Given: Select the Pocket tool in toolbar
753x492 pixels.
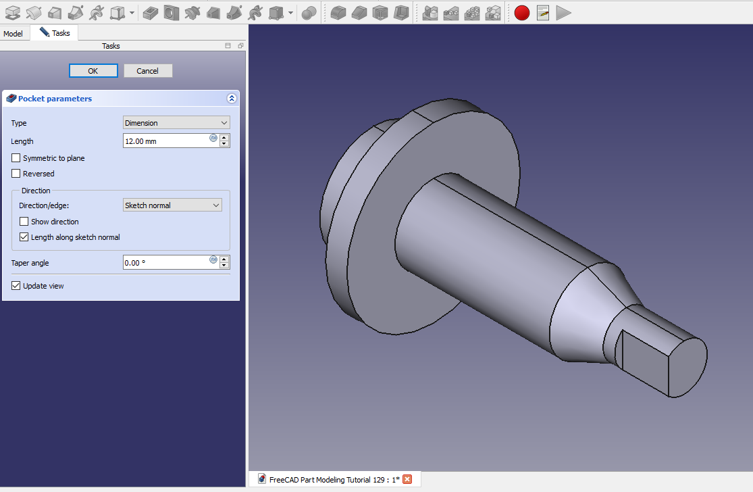Looking at the screenshot, I should (x=151, y=12).
